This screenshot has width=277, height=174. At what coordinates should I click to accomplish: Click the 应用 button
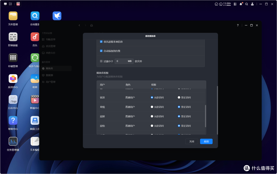(206, 142)
